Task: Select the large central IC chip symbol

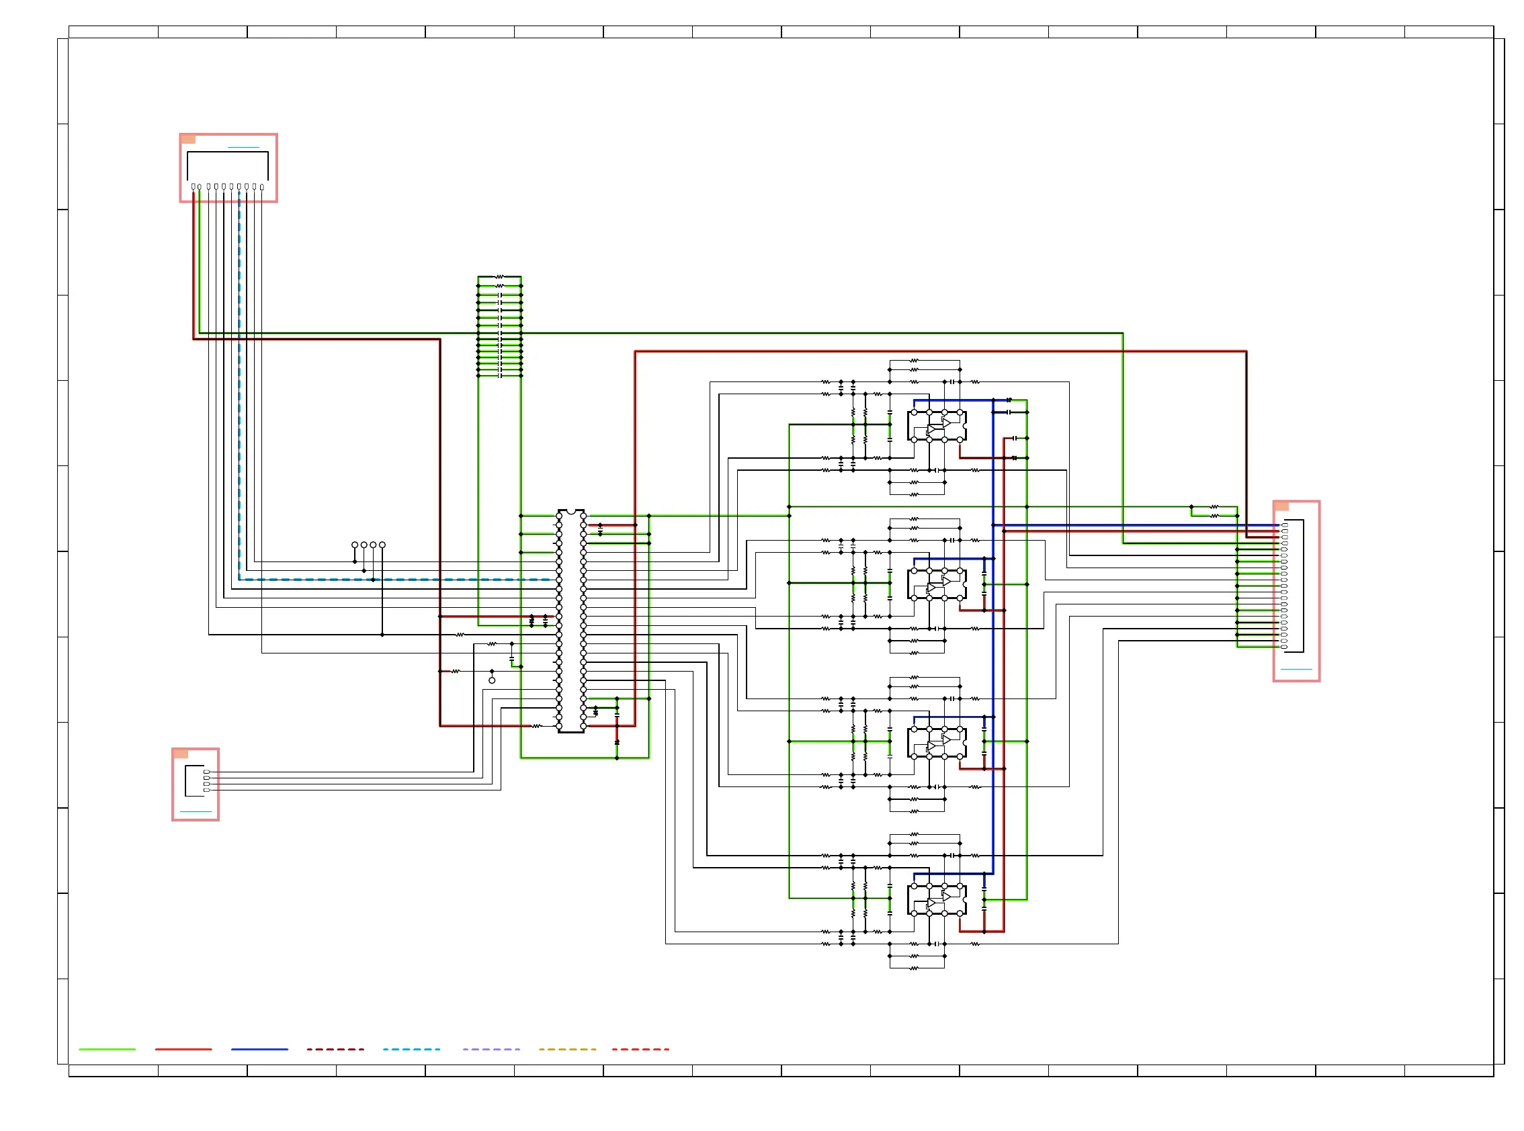Action: pos(571,621)
